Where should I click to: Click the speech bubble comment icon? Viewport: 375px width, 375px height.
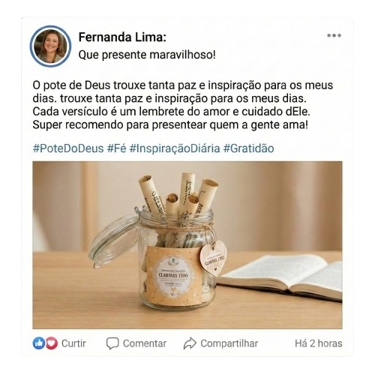click(x=112, y=343)
